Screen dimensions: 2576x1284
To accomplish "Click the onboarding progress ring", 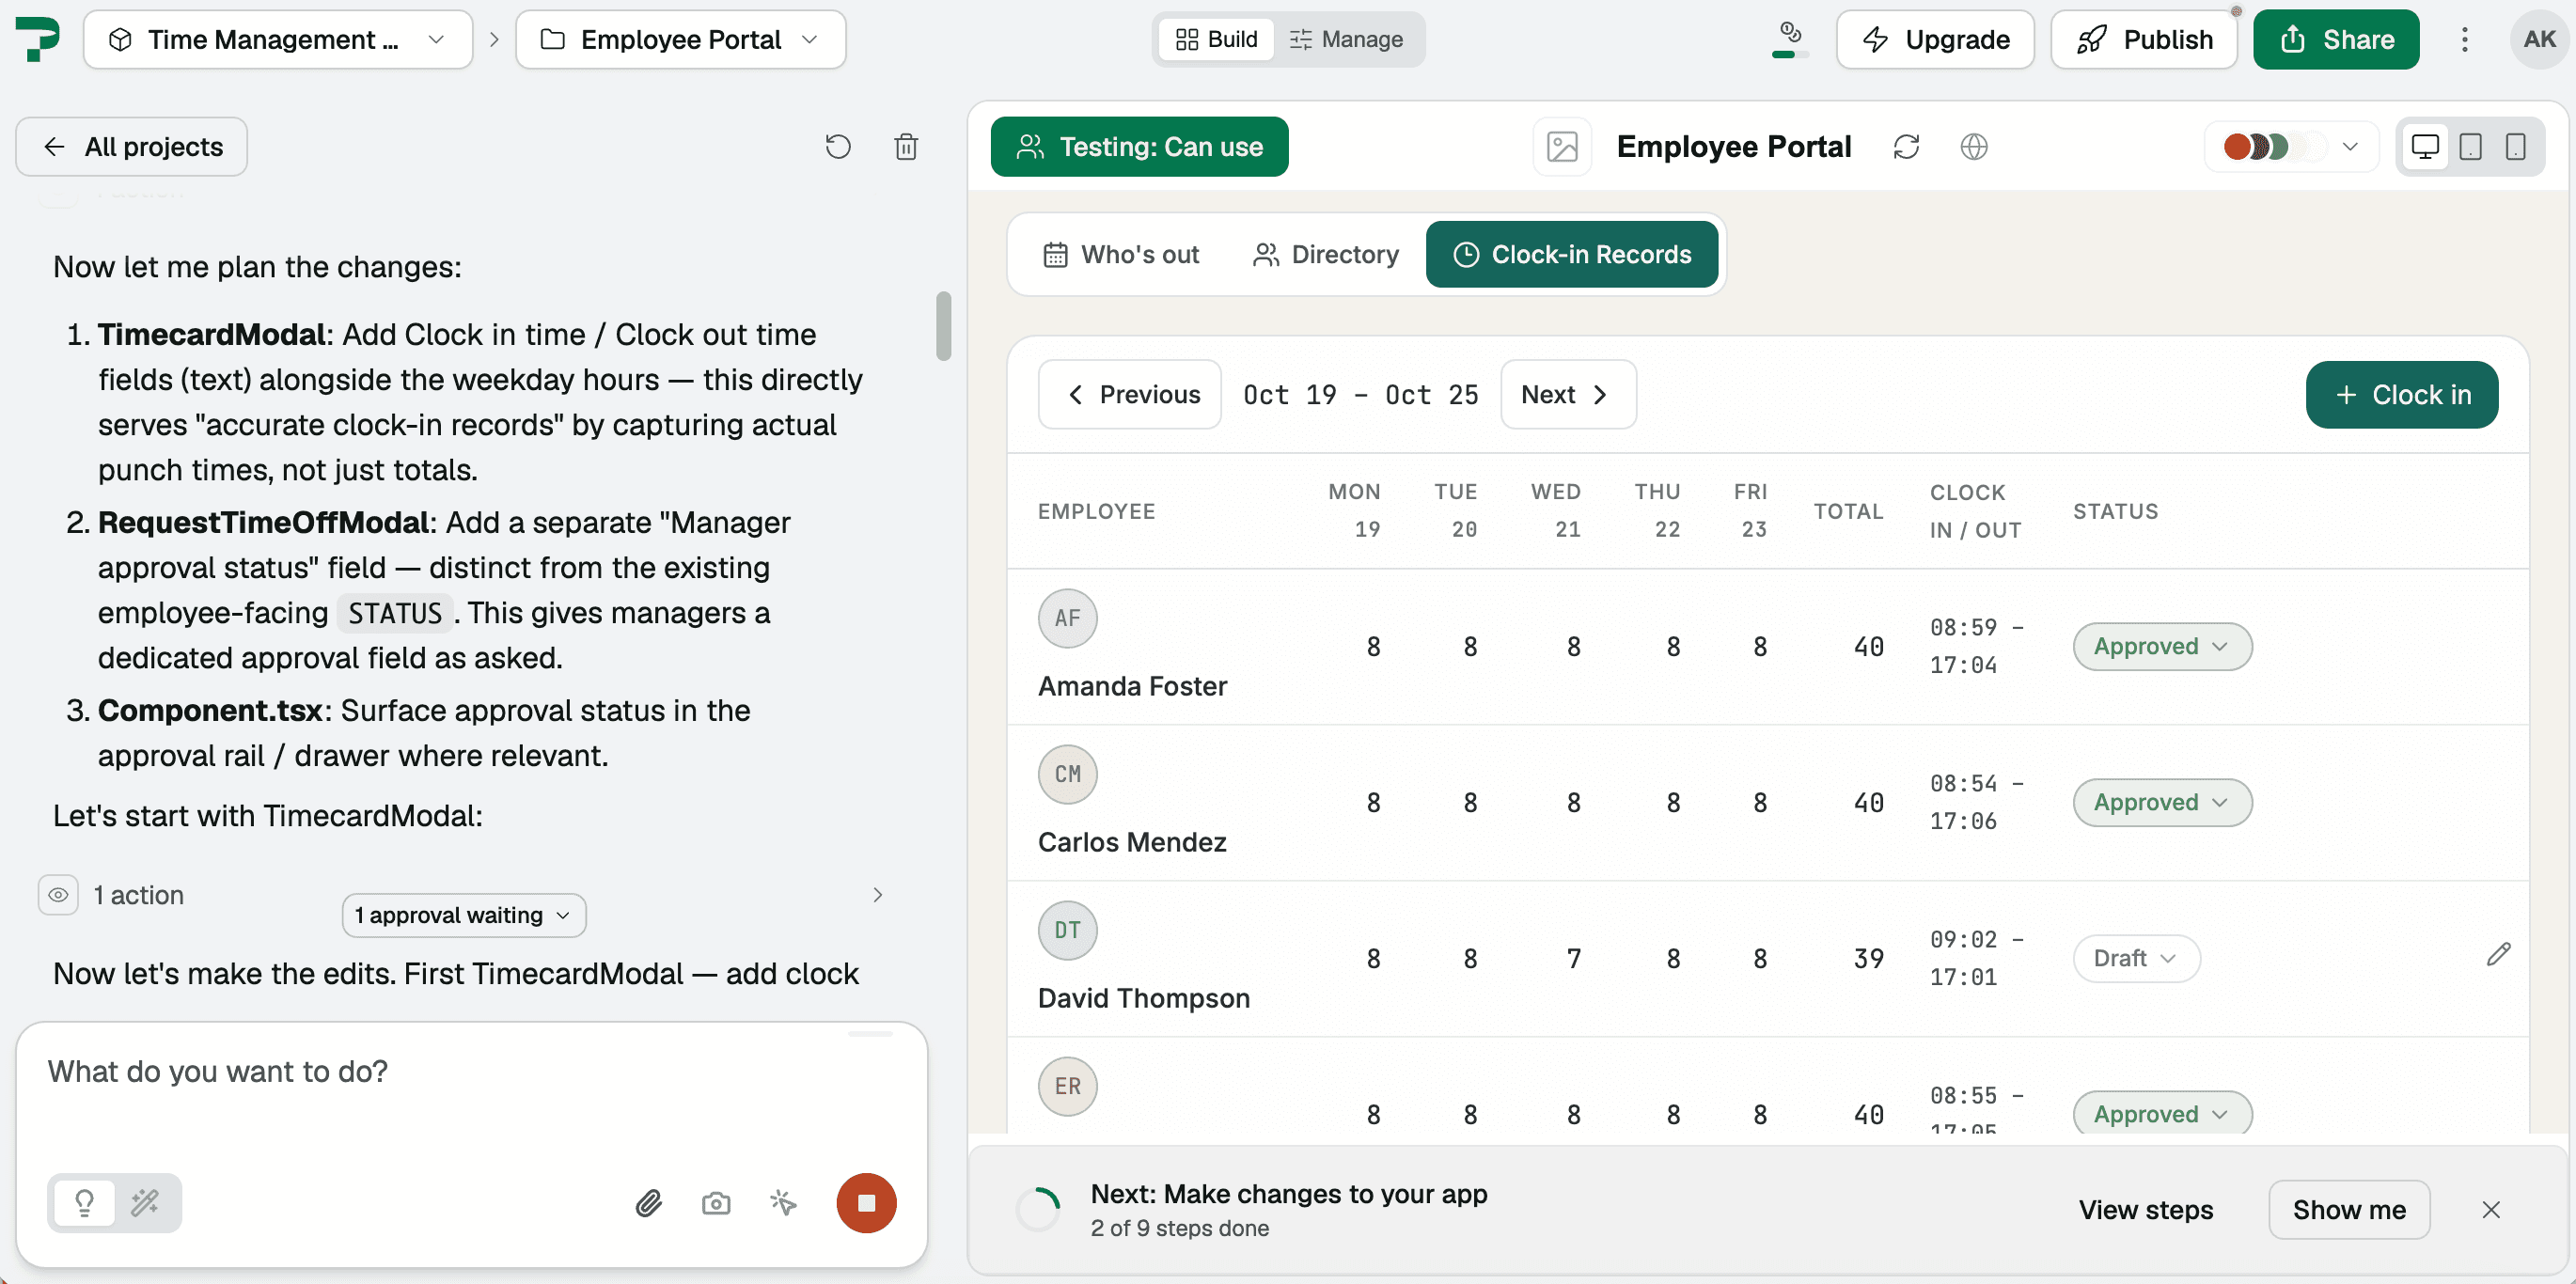I will 1038,1210.
